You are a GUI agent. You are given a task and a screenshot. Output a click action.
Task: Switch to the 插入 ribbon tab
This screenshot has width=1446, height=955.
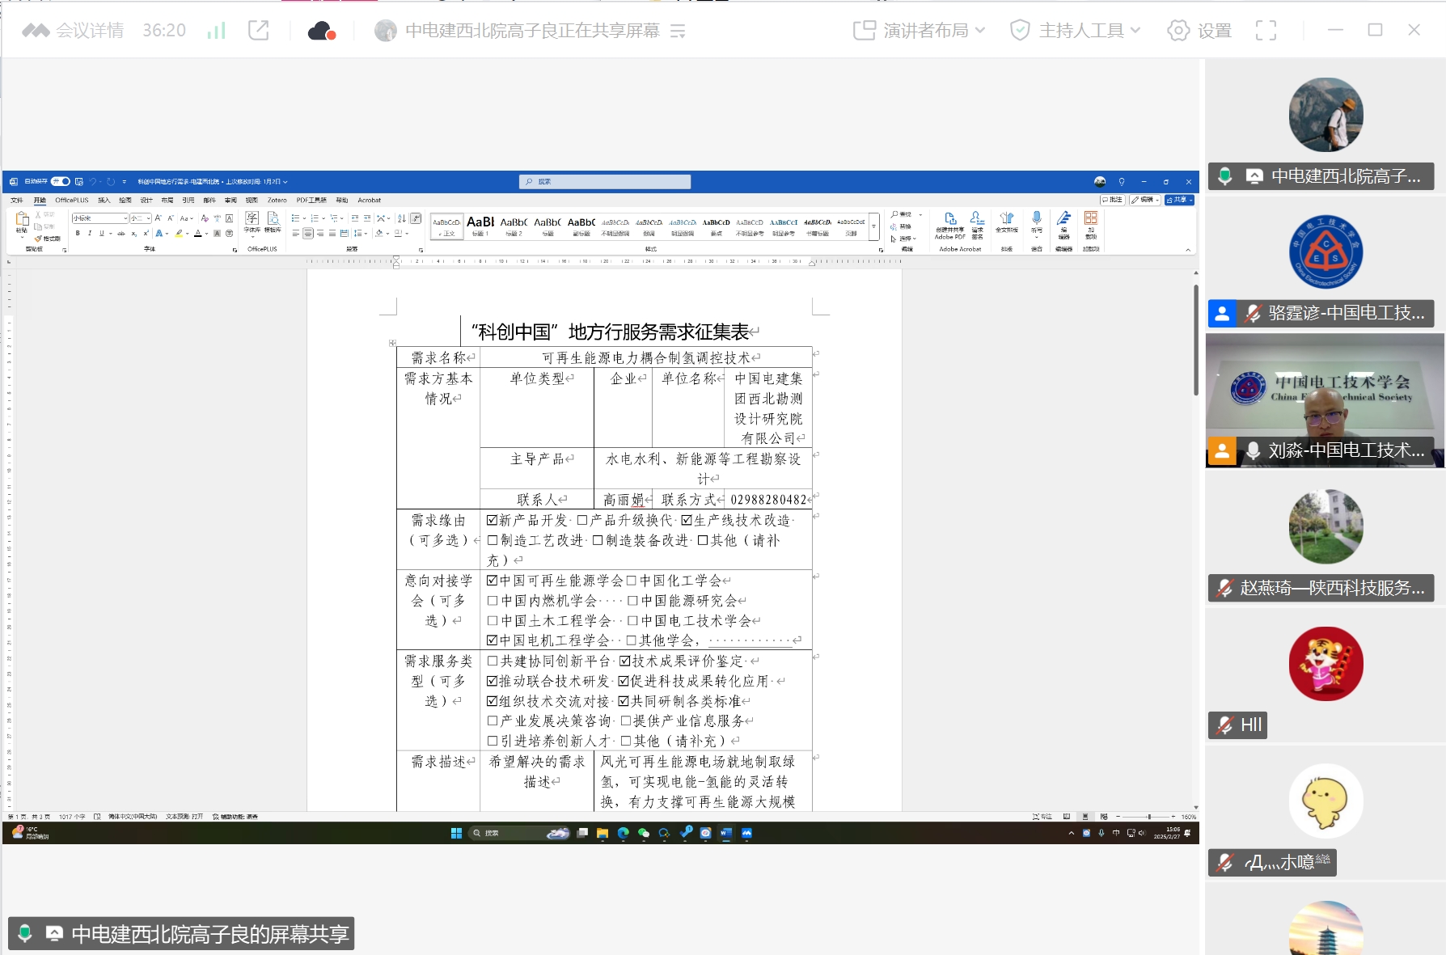104,201
